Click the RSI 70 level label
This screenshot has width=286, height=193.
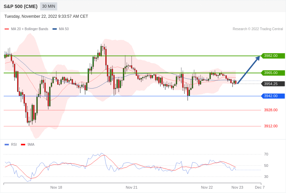point(266,154)
